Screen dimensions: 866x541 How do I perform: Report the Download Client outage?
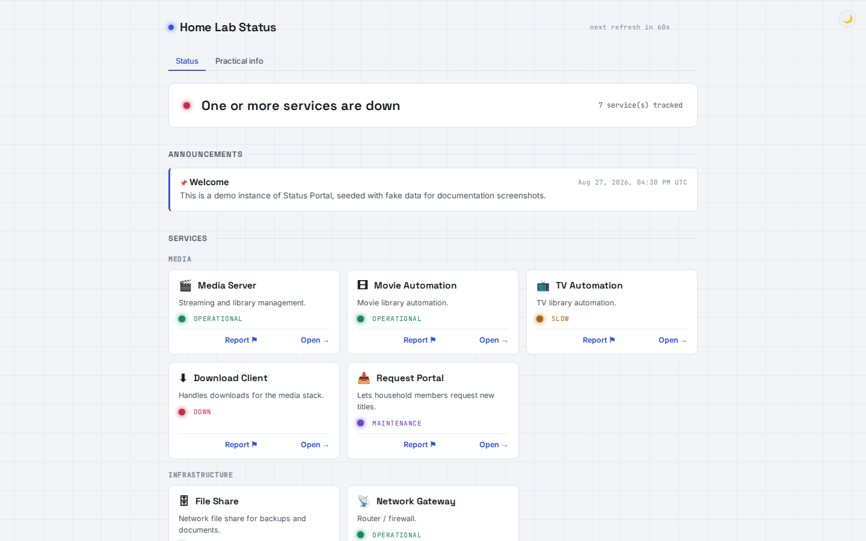point(241,445)
